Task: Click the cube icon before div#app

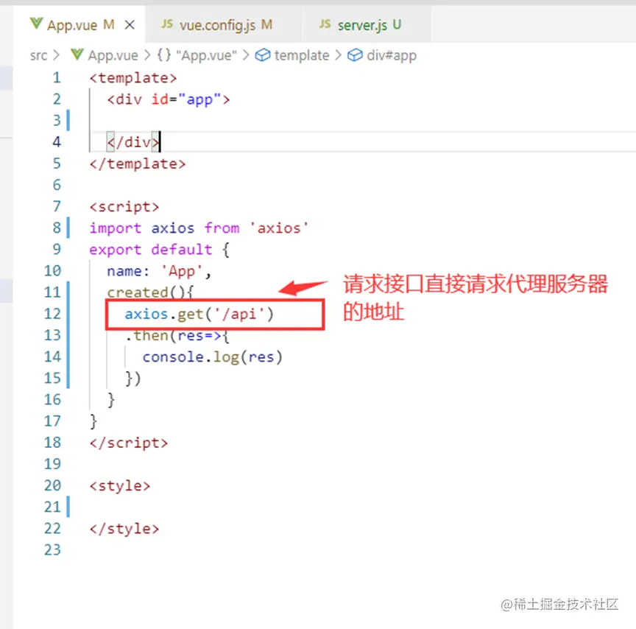Action: click(355, 55)
